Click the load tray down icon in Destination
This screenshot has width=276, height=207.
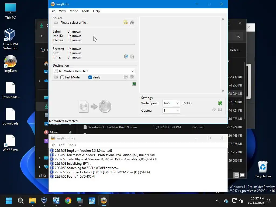click(x=132, y=77)
